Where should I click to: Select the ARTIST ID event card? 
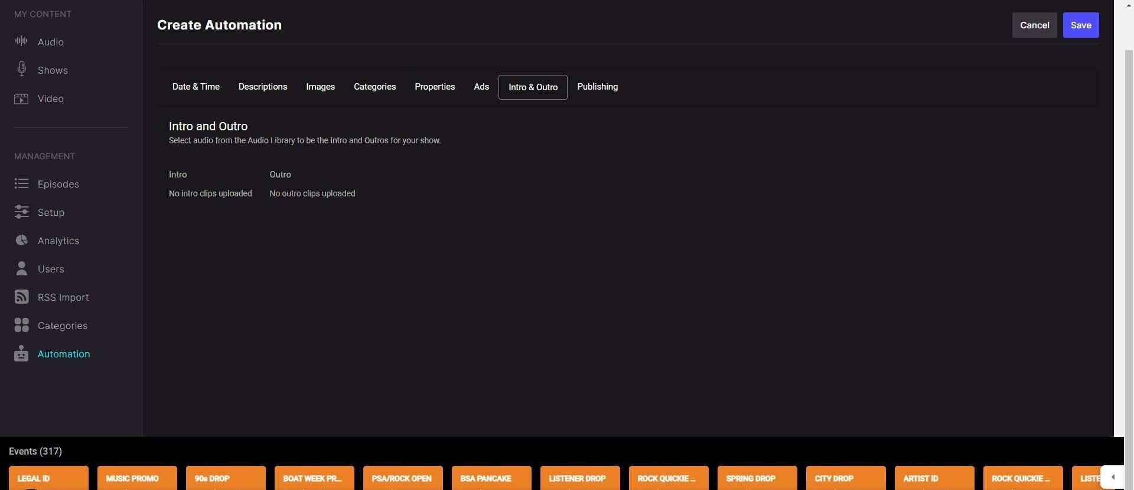934,478
